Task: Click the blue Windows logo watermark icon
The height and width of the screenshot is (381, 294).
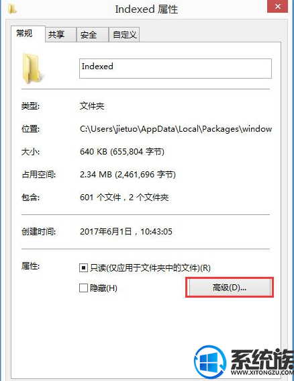Action: (x=210, y=362)
